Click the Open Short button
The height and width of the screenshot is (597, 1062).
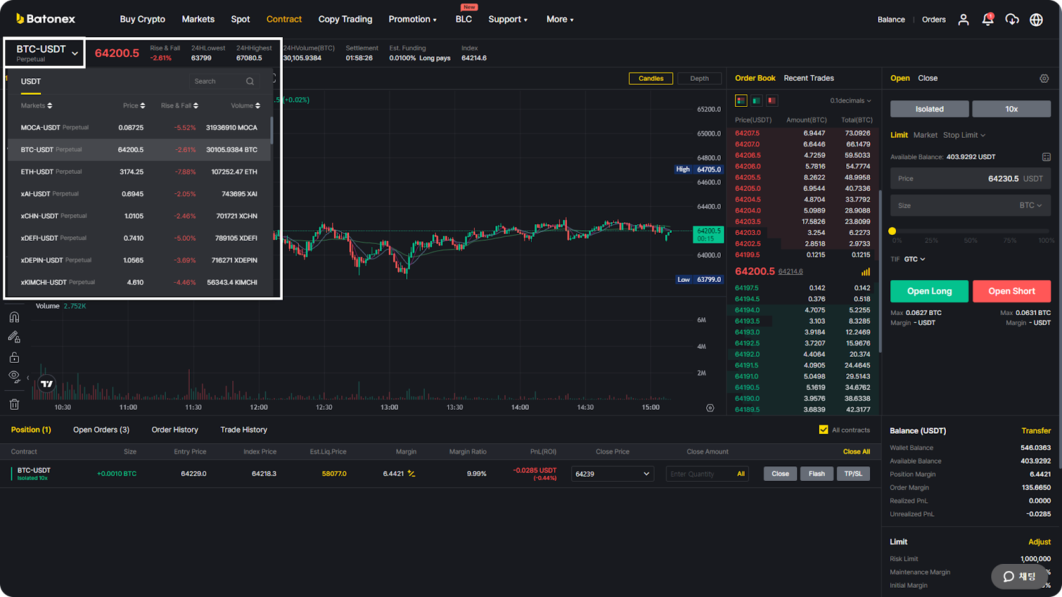pos(1012,291)
